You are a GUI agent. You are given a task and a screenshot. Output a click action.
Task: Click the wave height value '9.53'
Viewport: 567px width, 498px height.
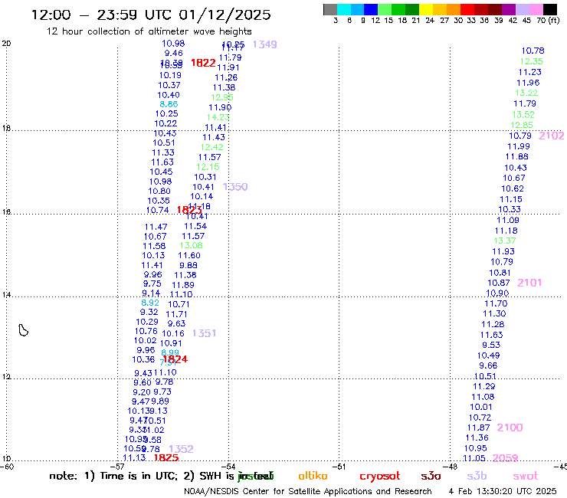[491, 345]
